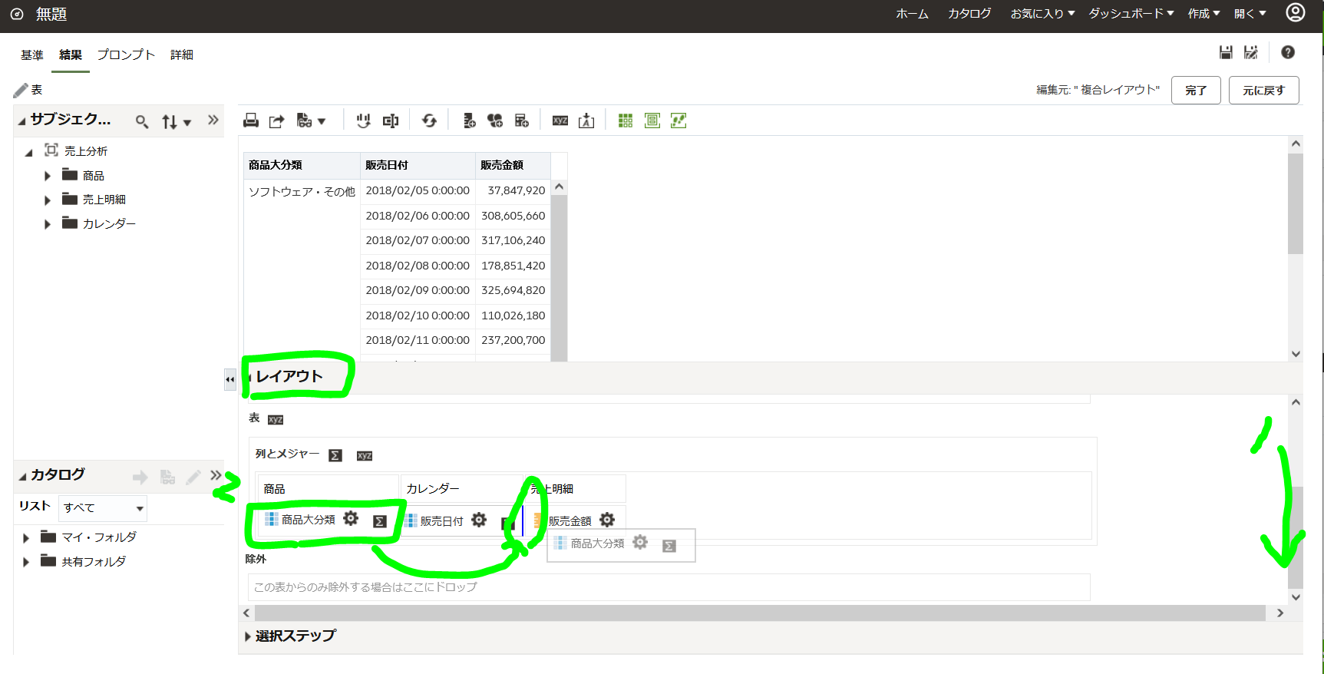Open the お気に入り menu
The height and width of the screenshot is (674, 1324).
point(1042,14)
